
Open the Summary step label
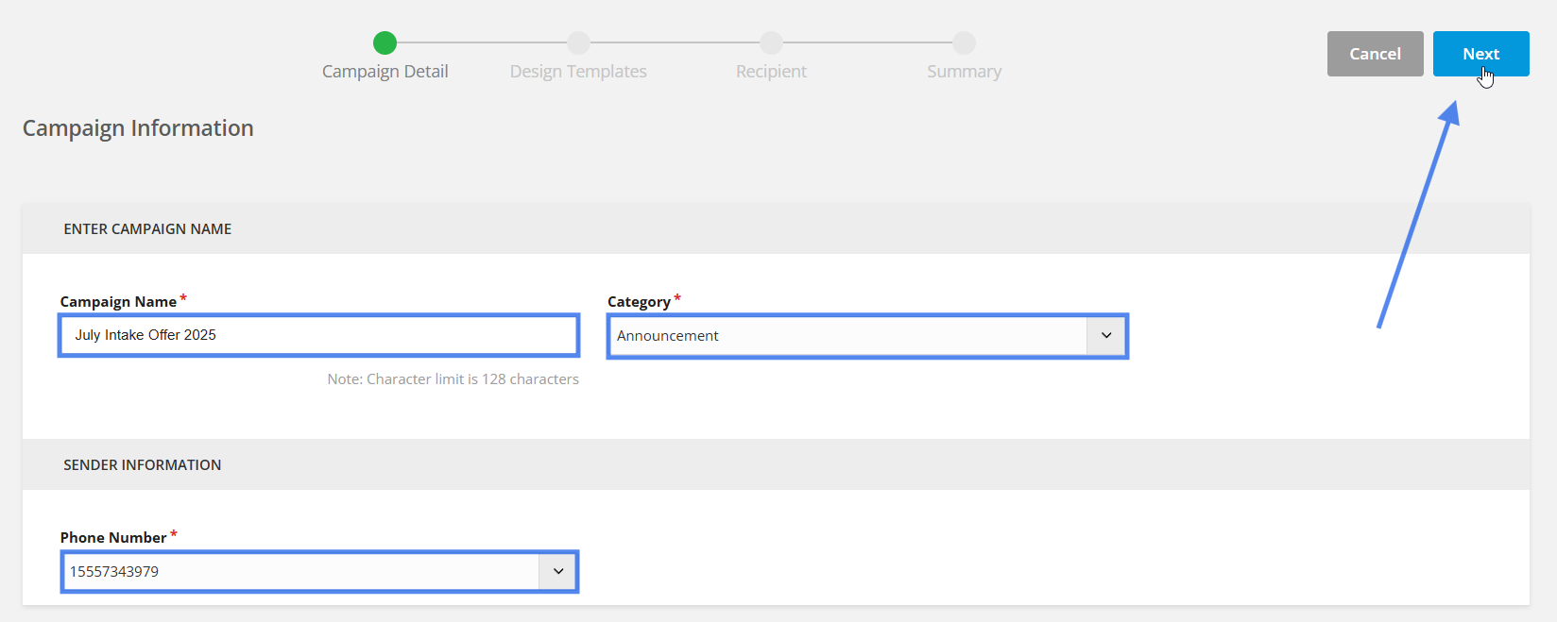tap(964, 72)
